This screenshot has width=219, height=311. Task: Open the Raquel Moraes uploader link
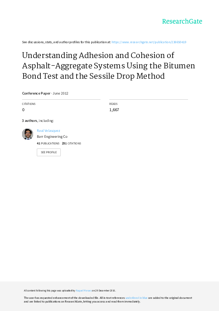point(84,291)
